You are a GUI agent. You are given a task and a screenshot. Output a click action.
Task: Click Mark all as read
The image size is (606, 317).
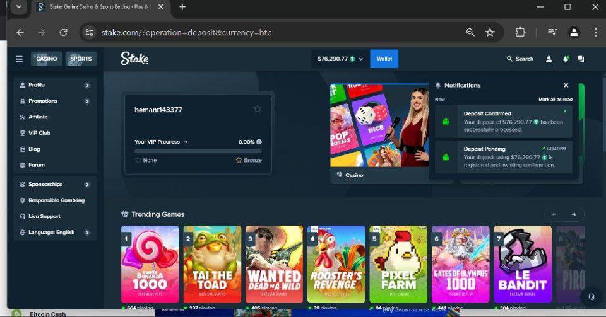555,99
